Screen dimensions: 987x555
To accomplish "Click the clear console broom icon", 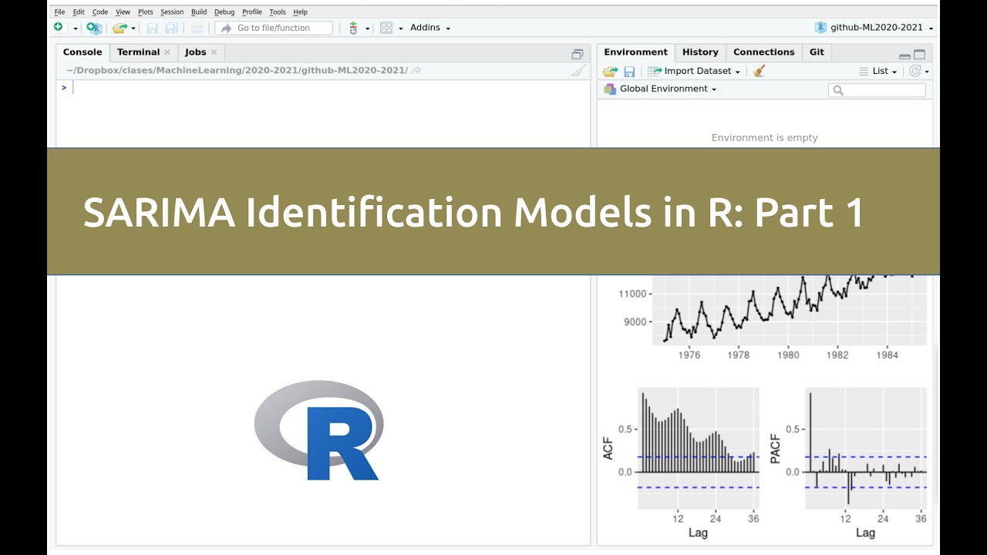I will (578, 70).
